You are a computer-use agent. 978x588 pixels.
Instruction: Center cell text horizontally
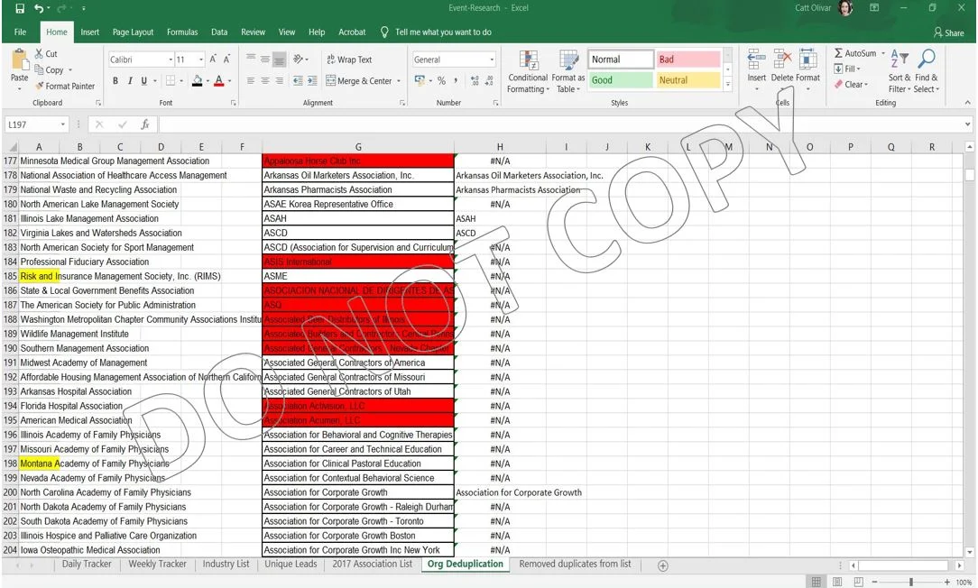coord(265,80)
